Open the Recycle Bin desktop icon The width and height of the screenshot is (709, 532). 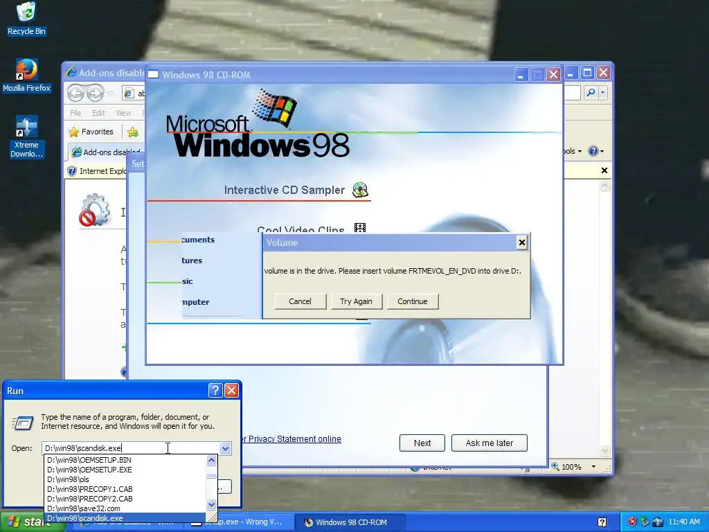click(26, 19)
